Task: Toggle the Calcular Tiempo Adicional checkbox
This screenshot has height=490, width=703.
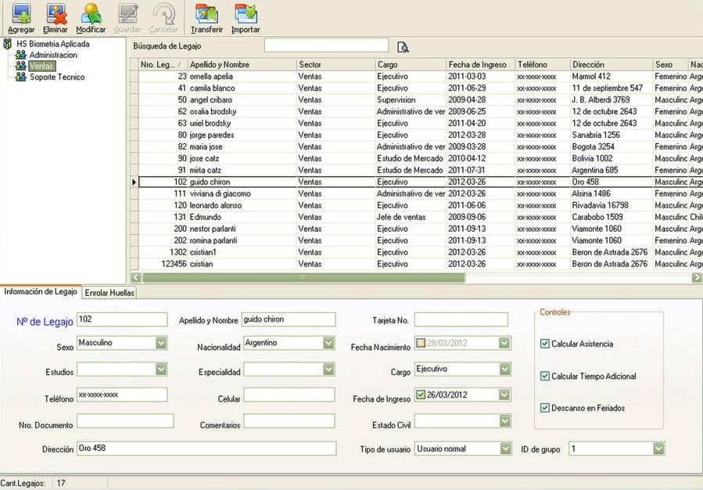Action: pyautogui.click(x=545, y=376)
